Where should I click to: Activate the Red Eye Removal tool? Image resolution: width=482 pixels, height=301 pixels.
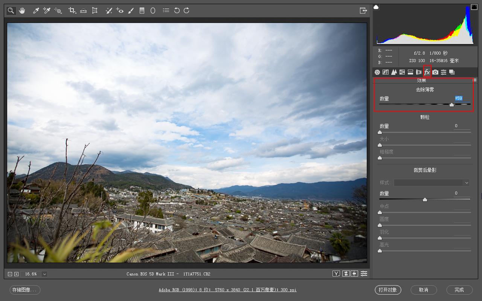(120, 11)
